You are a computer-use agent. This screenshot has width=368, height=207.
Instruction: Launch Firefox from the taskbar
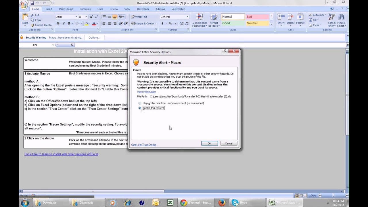[221, 203]
